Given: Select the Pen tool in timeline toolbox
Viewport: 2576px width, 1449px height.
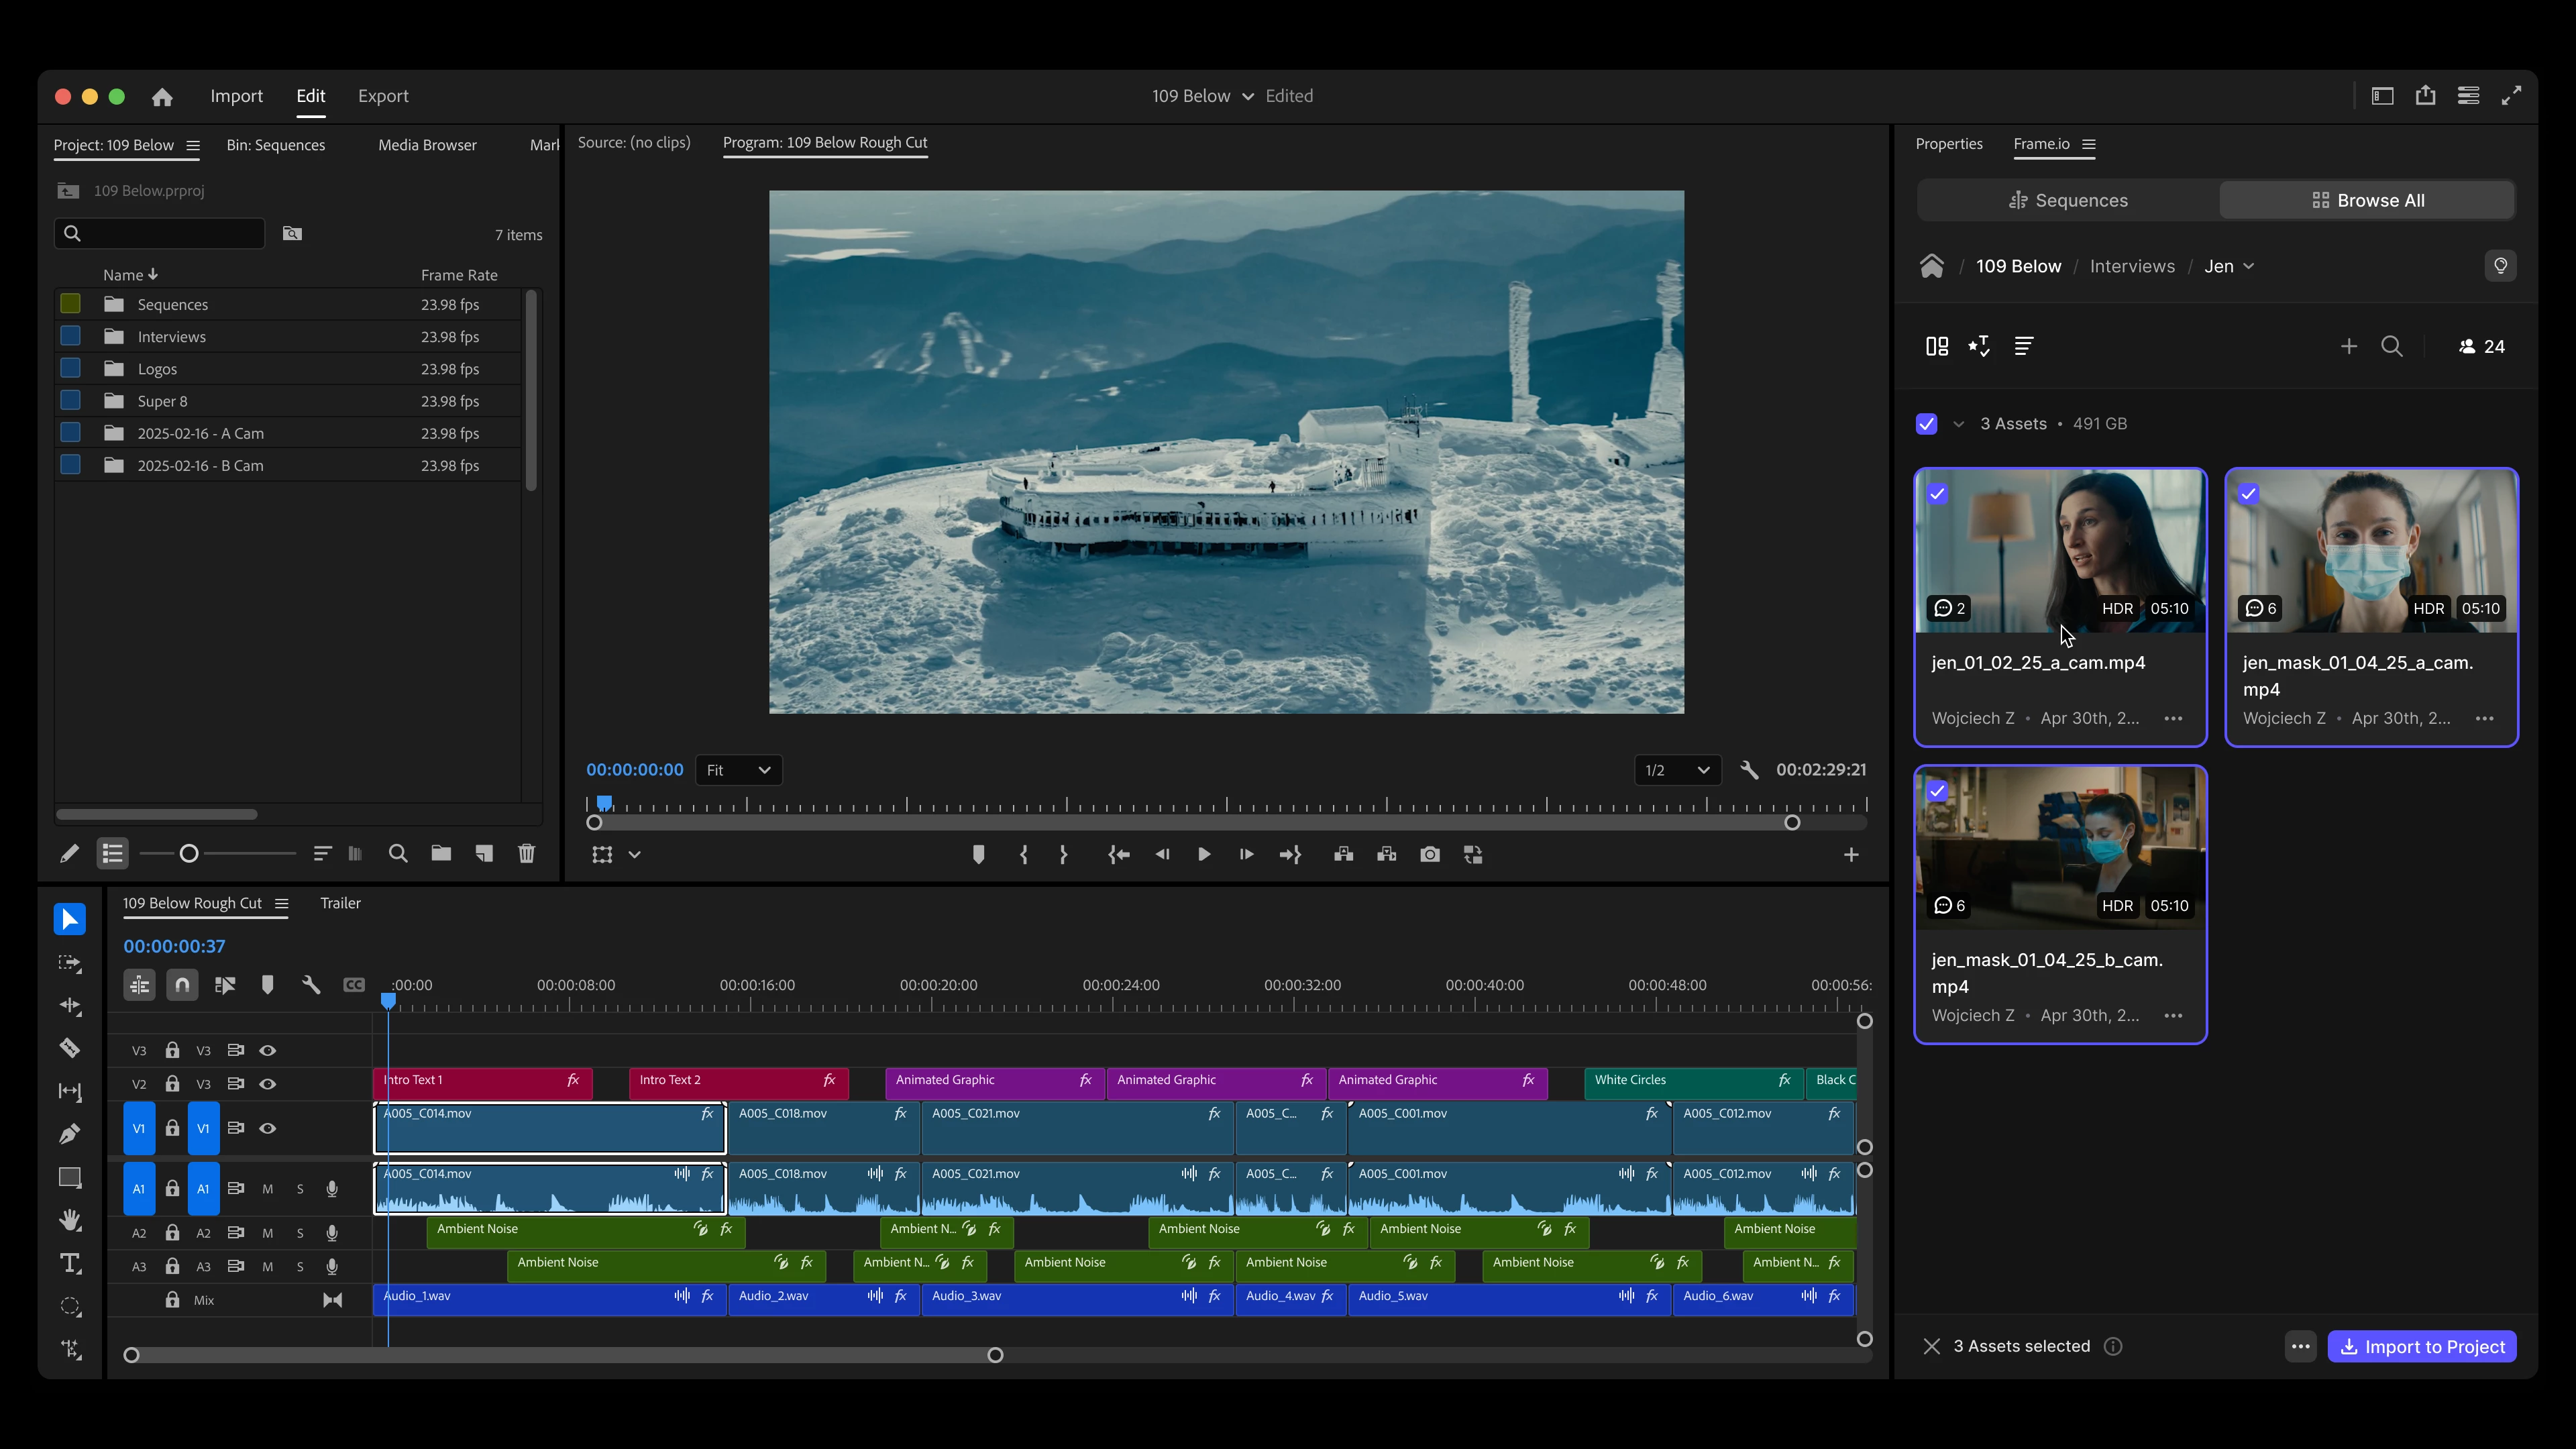Looking at the screenshot, I should tap(69, 1134).
